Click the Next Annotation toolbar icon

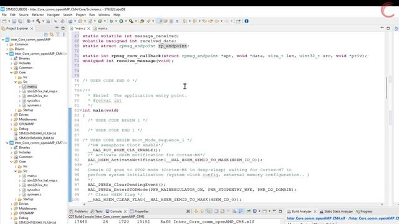pos(185,21)
